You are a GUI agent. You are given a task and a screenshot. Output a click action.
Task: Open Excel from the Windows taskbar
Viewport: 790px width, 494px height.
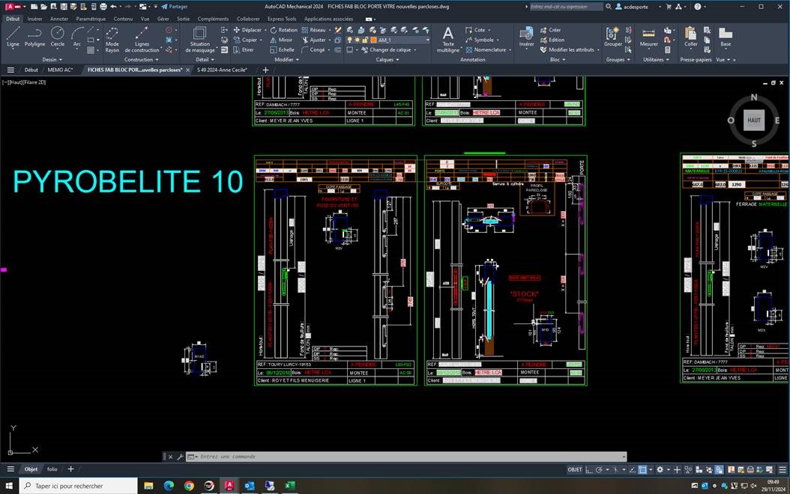[x=290, y=486]
